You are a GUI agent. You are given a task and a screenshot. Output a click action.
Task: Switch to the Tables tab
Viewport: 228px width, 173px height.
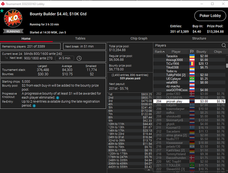[80, 38]
